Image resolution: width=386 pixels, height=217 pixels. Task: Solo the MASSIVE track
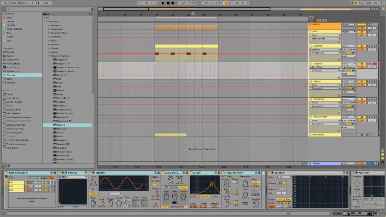[369, 46]
